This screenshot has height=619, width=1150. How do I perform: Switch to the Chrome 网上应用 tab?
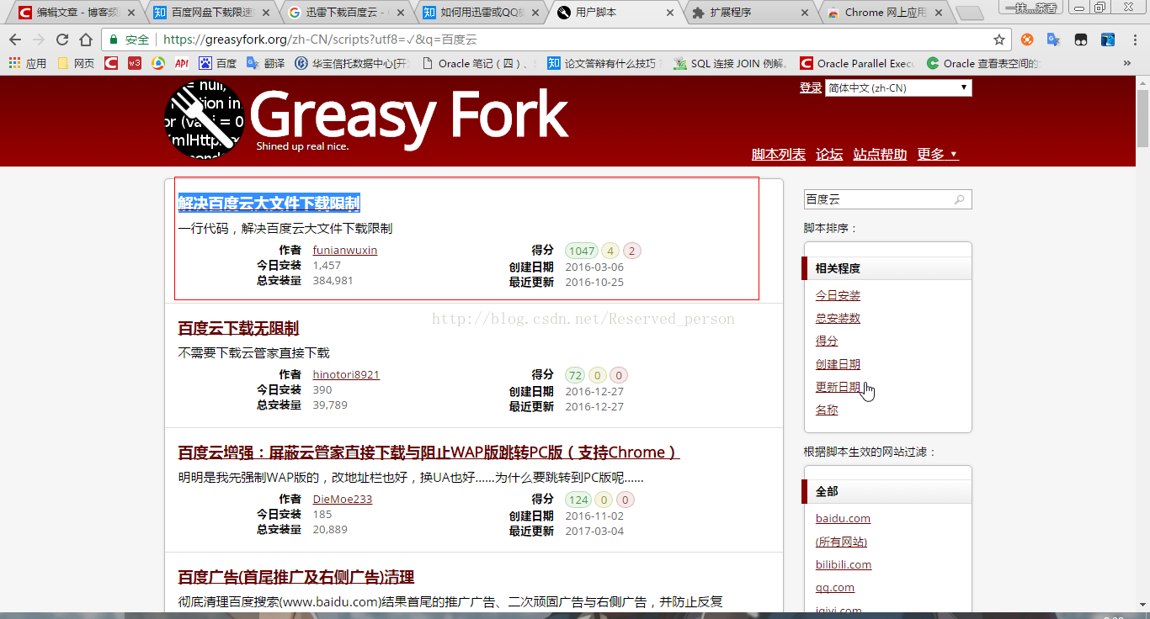tap(884, 13)
